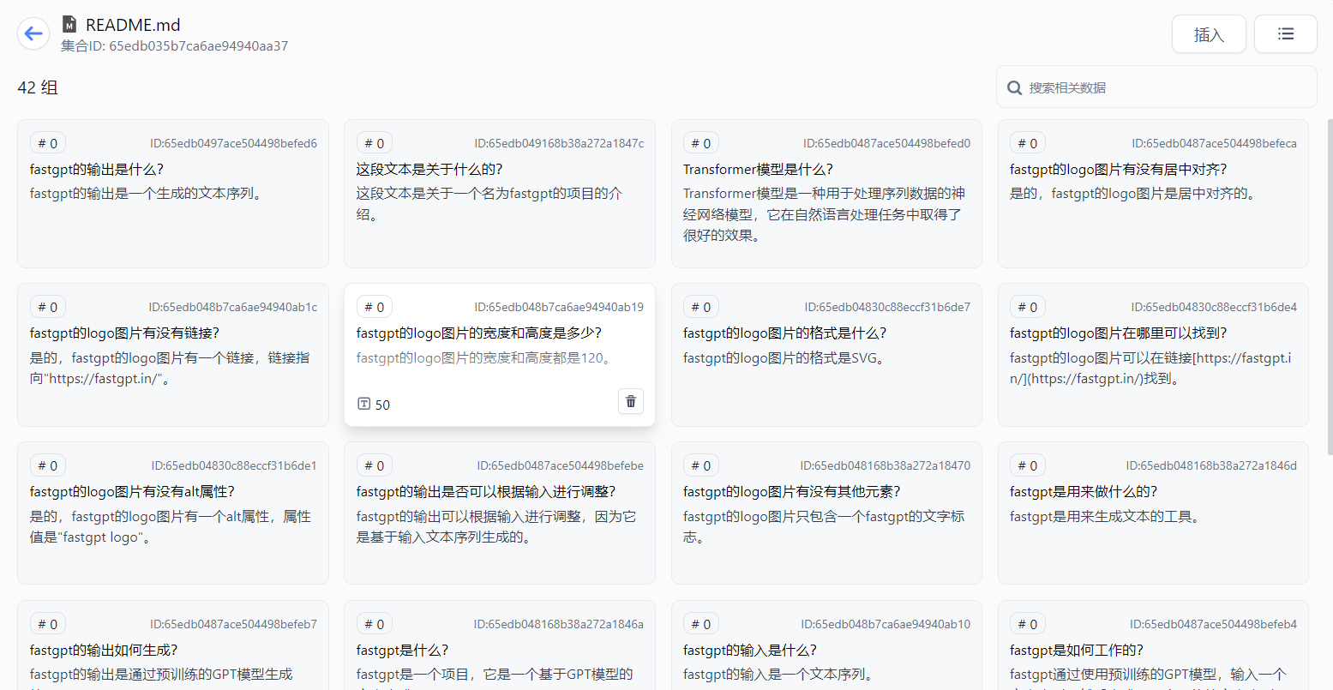Click ID 65edb0497ace504498befed6
Screen dimensions: 1333x690
(233, 143)
